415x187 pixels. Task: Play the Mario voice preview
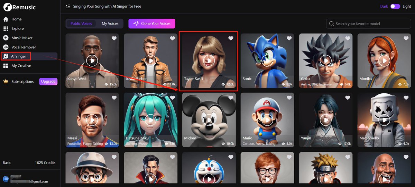tap(267, 120)
